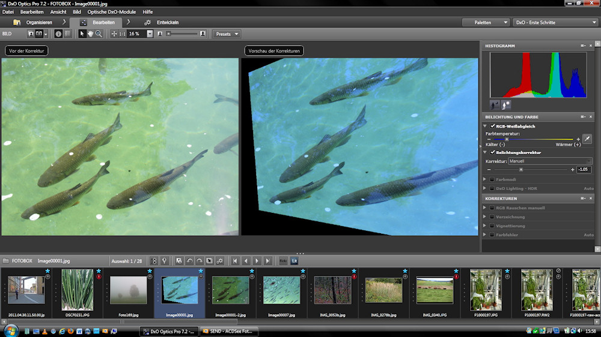The width and height of the screenshot is (601, 337).
Task: Open the Optische DxO-Module menu
Action: 112,12
